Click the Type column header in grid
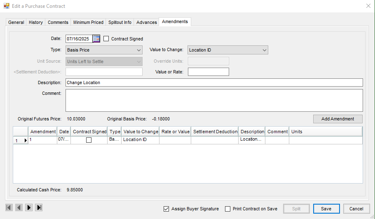 115,132
